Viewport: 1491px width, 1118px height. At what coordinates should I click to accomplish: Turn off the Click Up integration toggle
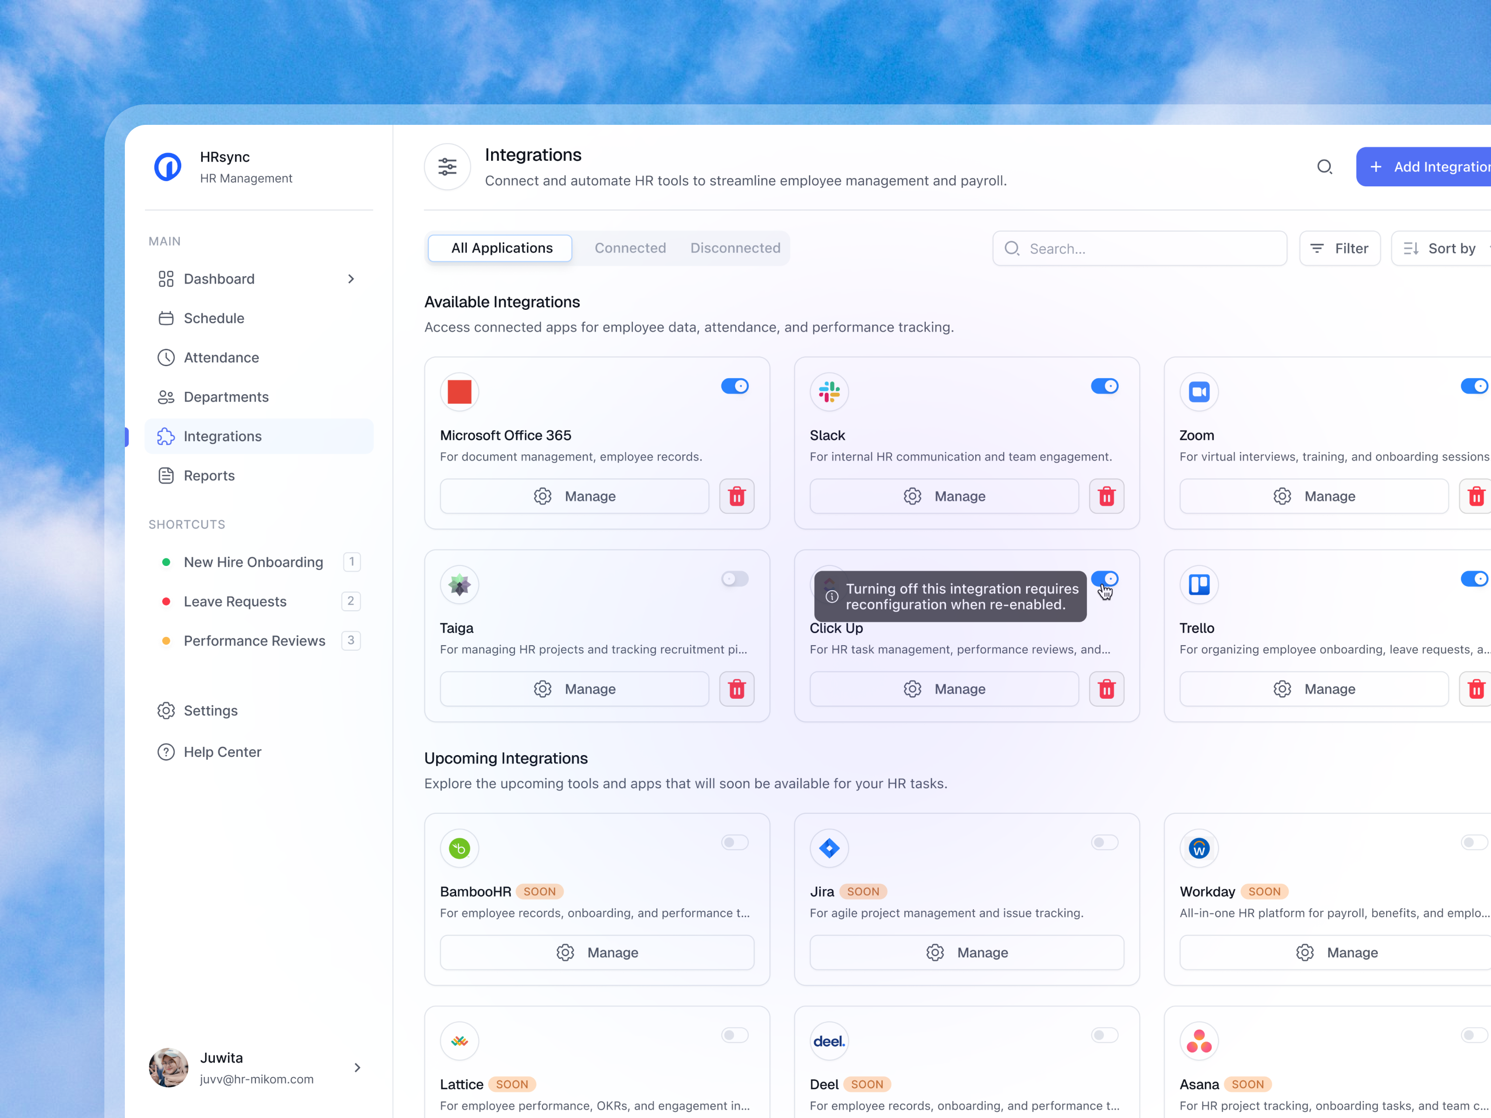click(x=1105, y=578)
